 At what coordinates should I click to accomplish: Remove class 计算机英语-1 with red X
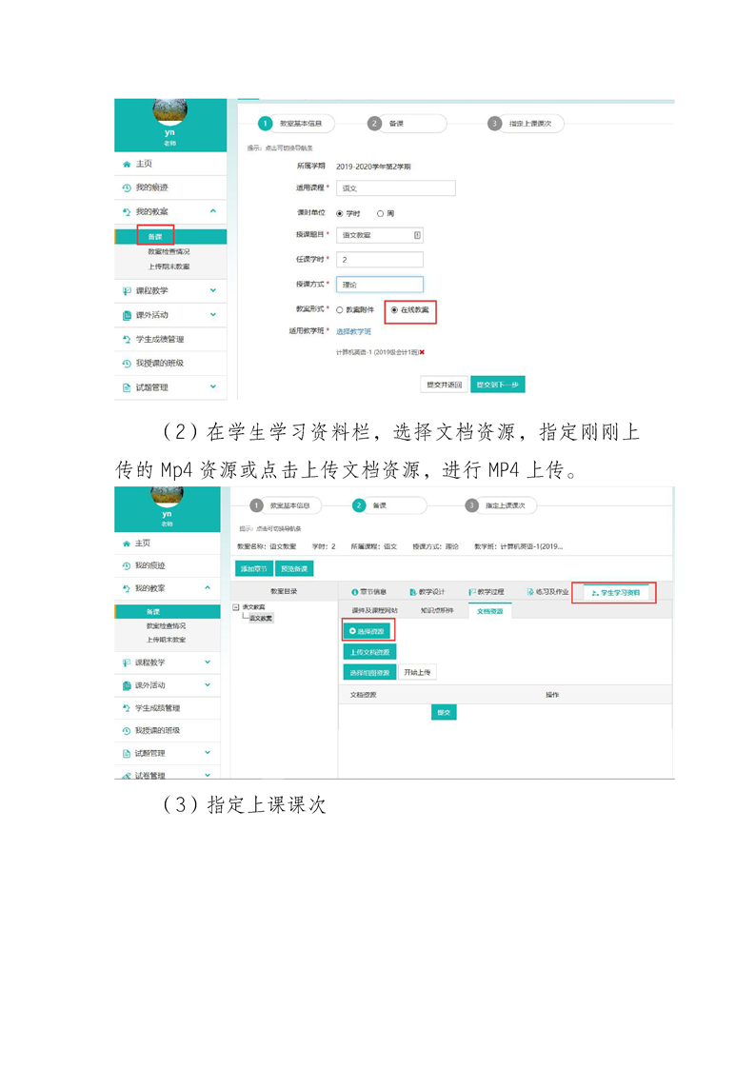pos(422,352)
